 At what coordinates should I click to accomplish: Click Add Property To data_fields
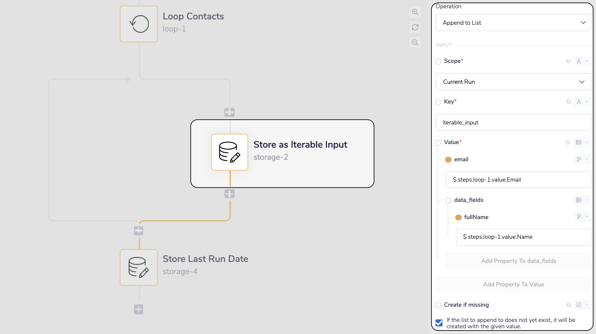(518, 261)
